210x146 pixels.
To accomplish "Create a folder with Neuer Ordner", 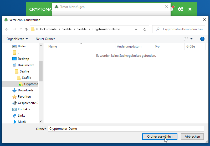I will click(45, 39).
